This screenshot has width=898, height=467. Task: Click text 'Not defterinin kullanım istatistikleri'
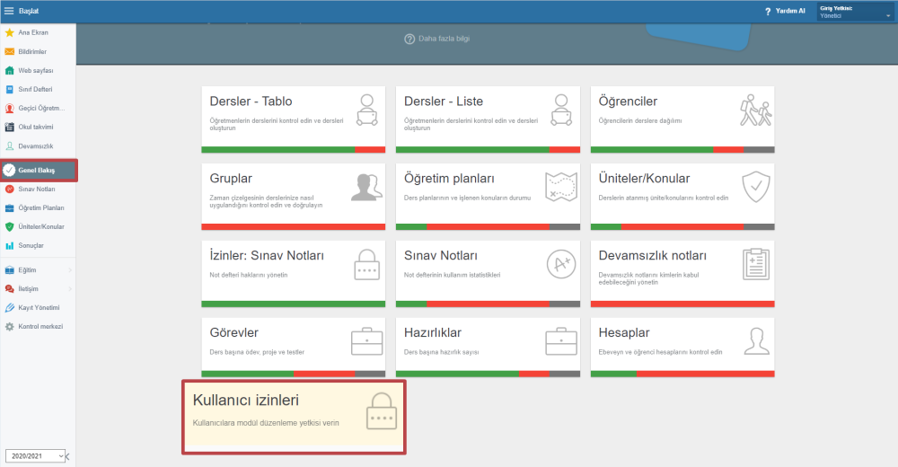pos(452,275)
